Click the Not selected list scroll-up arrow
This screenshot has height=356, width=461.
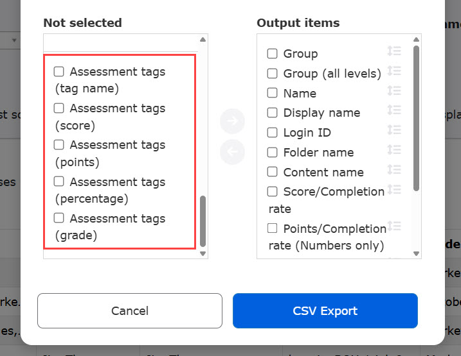click(x=203, y=40)
